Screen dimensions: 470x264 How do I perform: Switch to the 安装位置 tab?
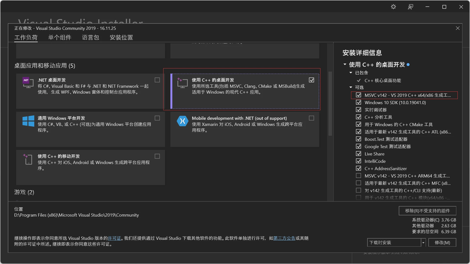pyautogui.click(x=121, y=37)
